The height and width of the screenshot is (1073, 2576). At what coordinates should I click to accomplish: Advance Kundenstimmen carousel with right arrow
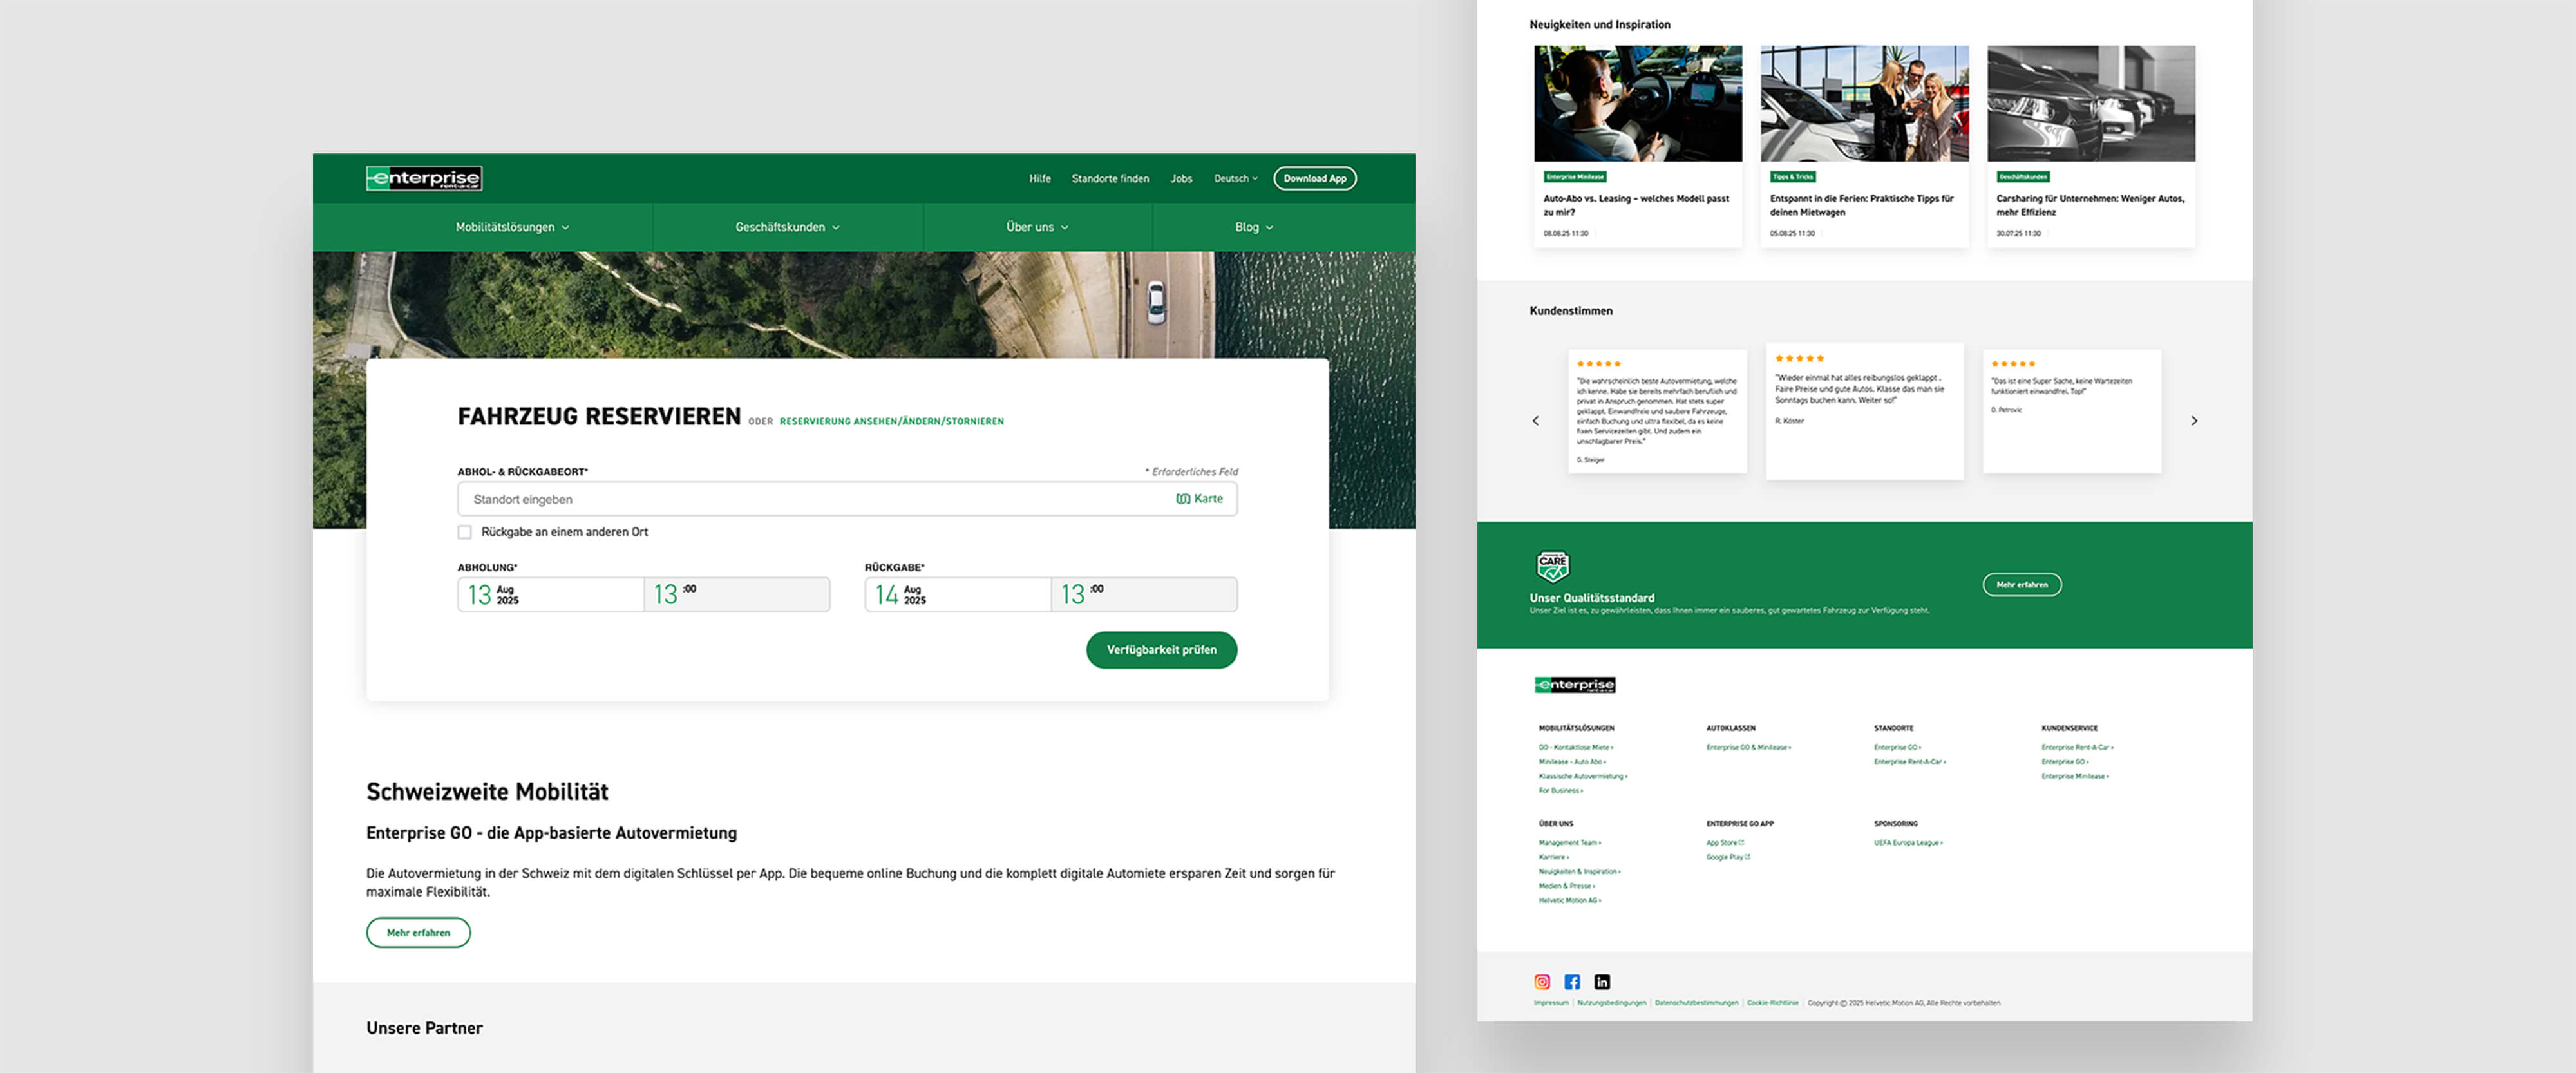point(2195,420)
